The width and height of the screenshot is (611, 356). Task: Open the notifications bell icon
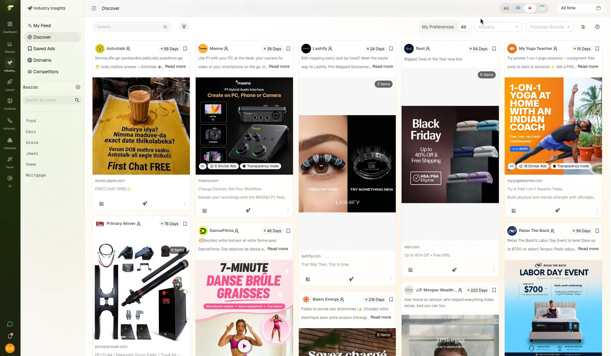10,336
